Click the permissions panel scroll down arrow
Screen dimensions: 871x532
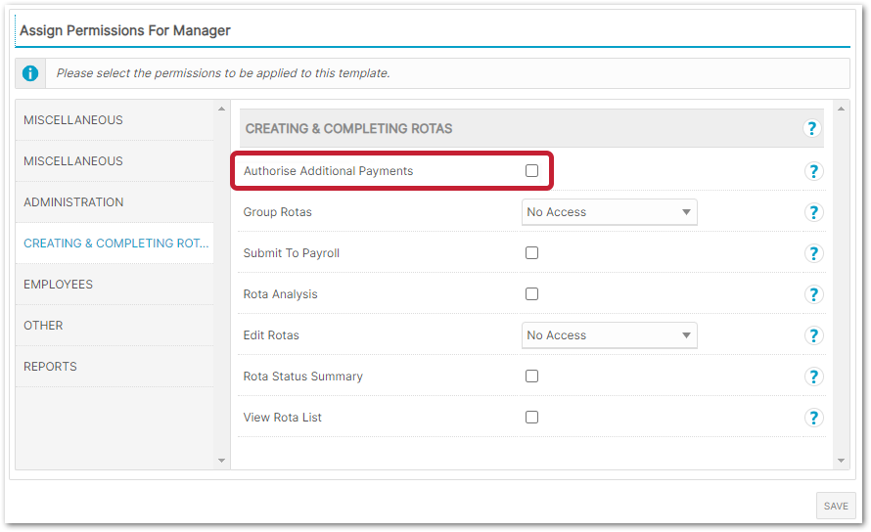point(842,461)
